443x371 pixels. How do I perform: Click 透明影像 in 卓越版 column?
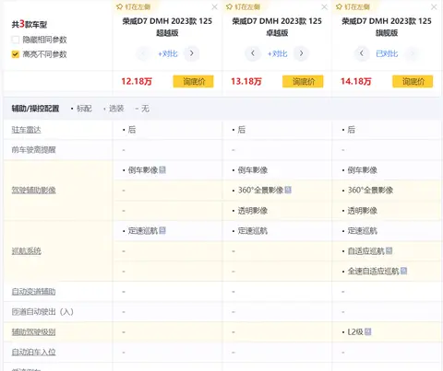pos(253,211)
